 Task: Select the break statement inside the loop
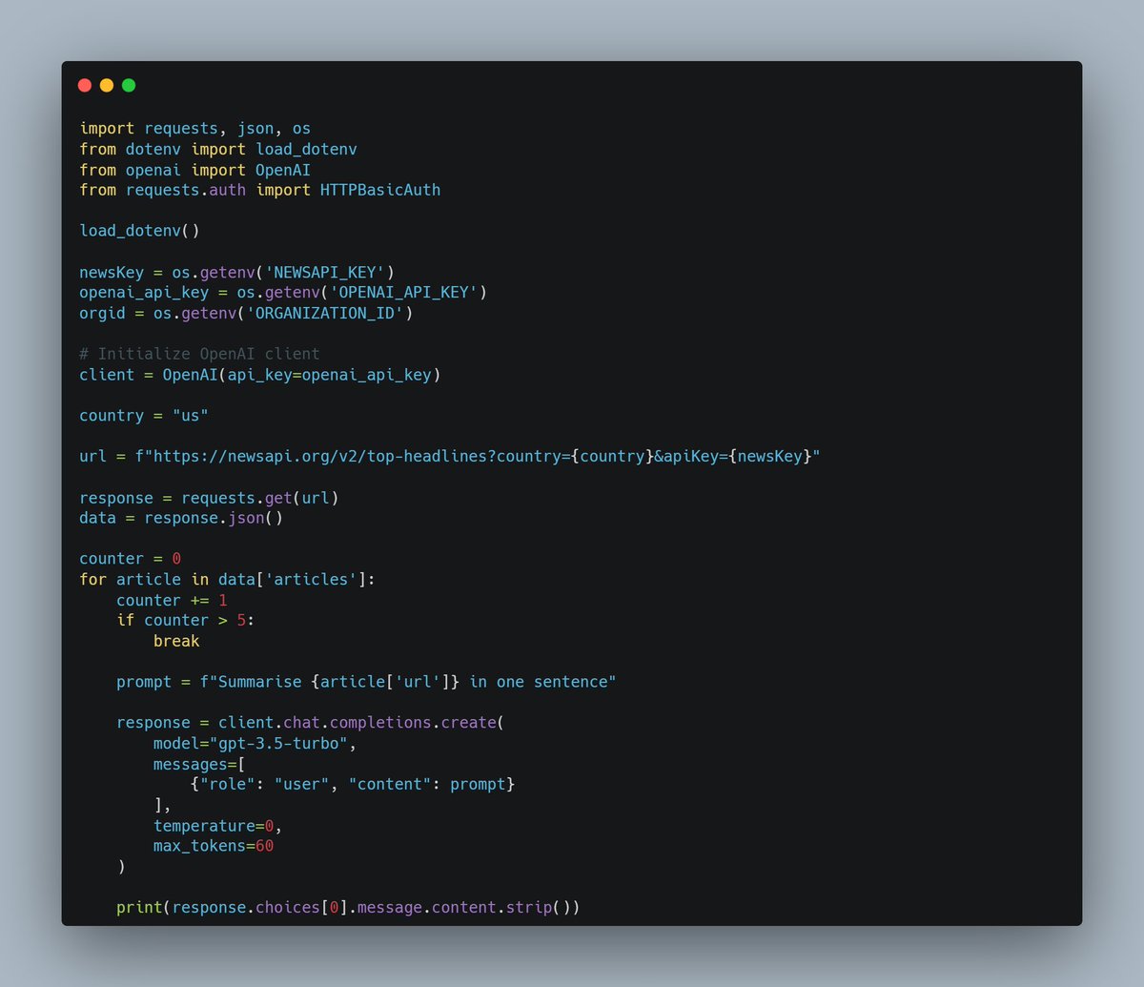[x=176, y=640]
